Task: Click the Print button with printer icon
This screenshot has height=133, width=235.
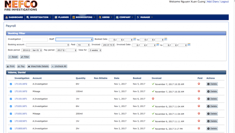Action: click(11, 66)
